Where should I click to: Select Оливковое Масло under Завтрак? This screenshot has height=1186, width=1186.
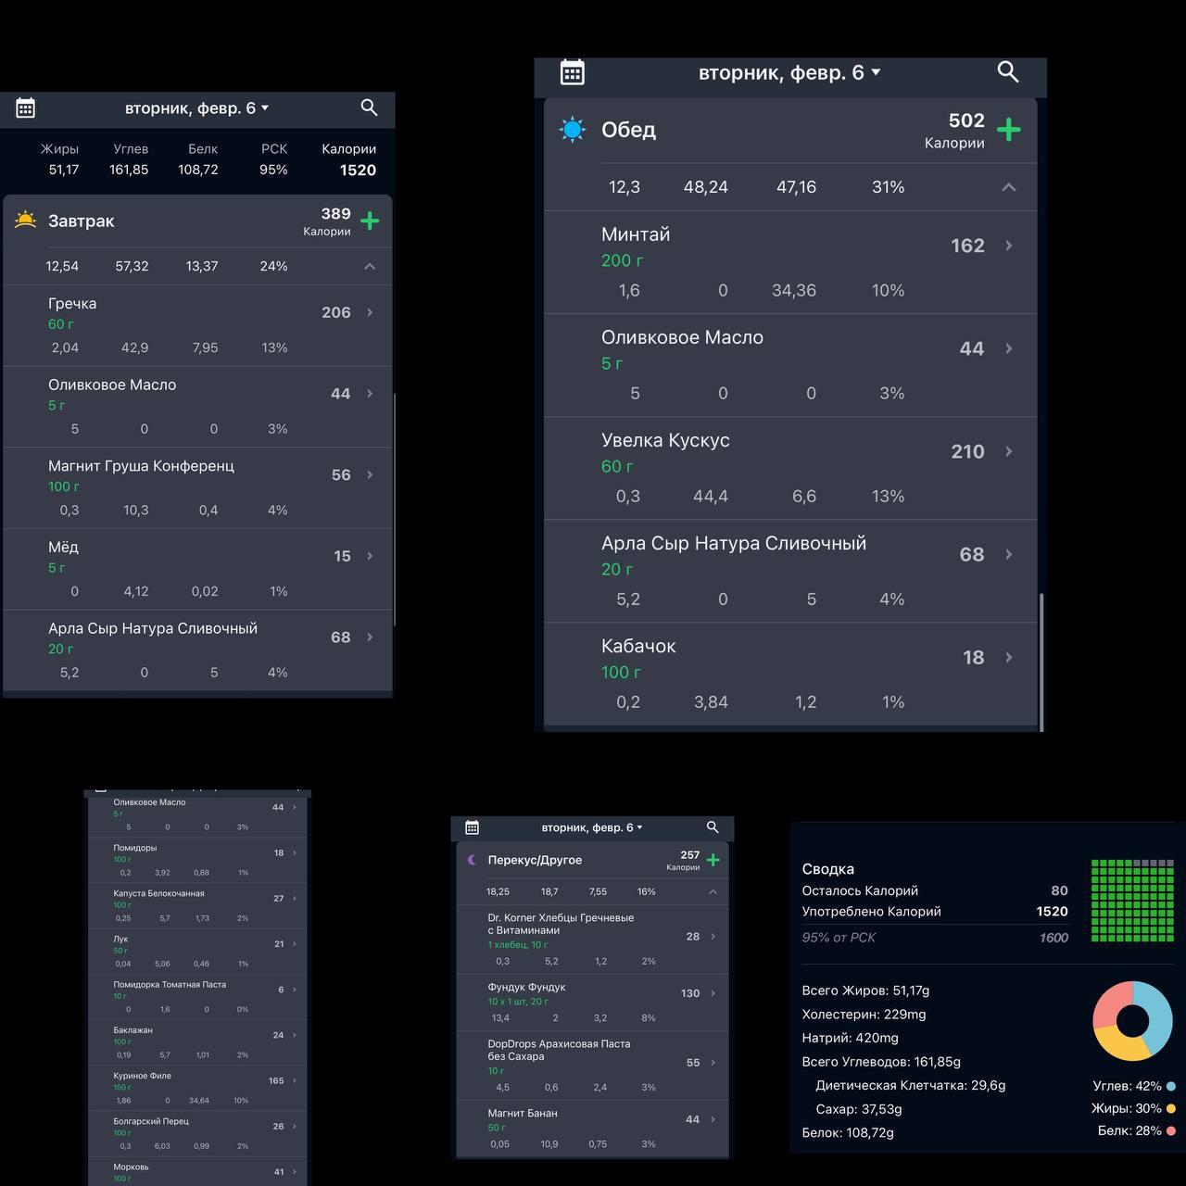click(112, 385)
